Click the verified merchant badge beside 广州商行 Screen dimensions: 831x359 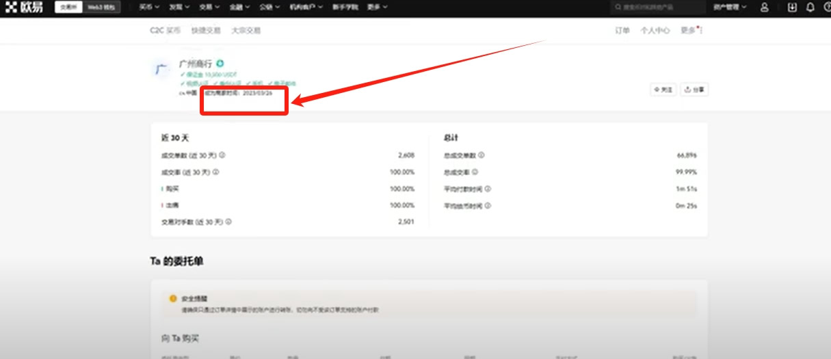(x=220, y=64)
